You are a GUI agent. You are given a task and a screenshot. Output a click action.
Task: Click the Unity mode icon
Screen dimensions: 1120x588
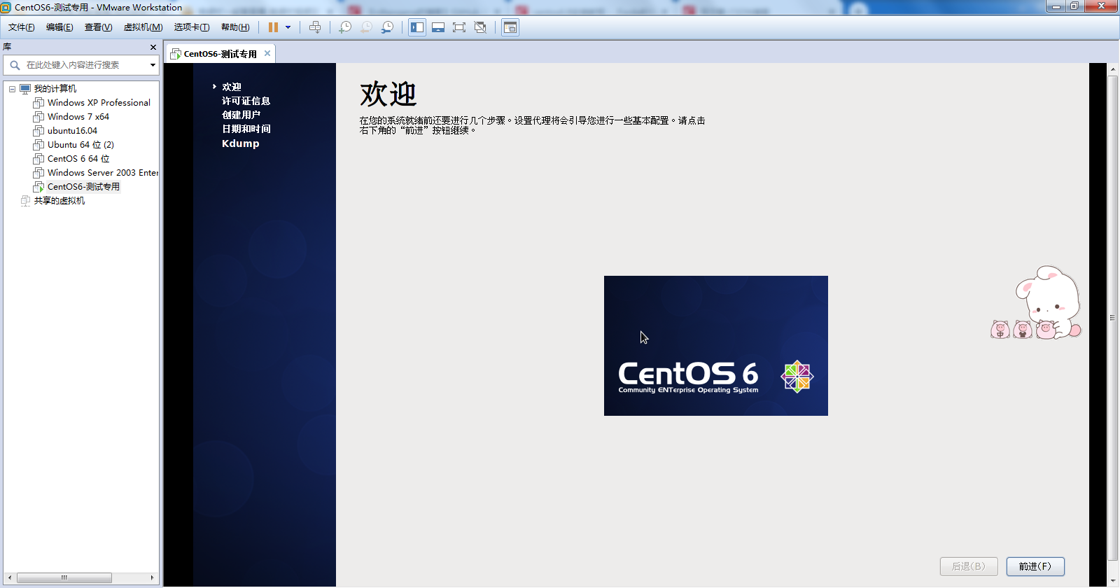pyautogui.click(x=480, y=27)
